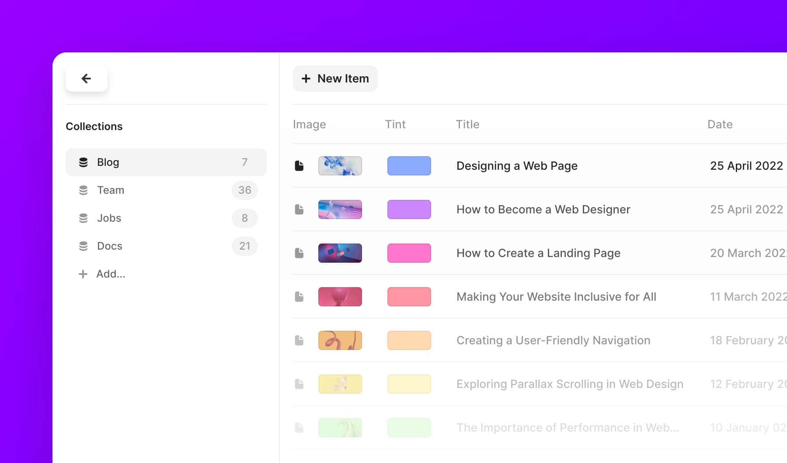This screenshot has height=463, width=787.
Task: Navigate back using the arrow icon
Action: pos(86,79)
